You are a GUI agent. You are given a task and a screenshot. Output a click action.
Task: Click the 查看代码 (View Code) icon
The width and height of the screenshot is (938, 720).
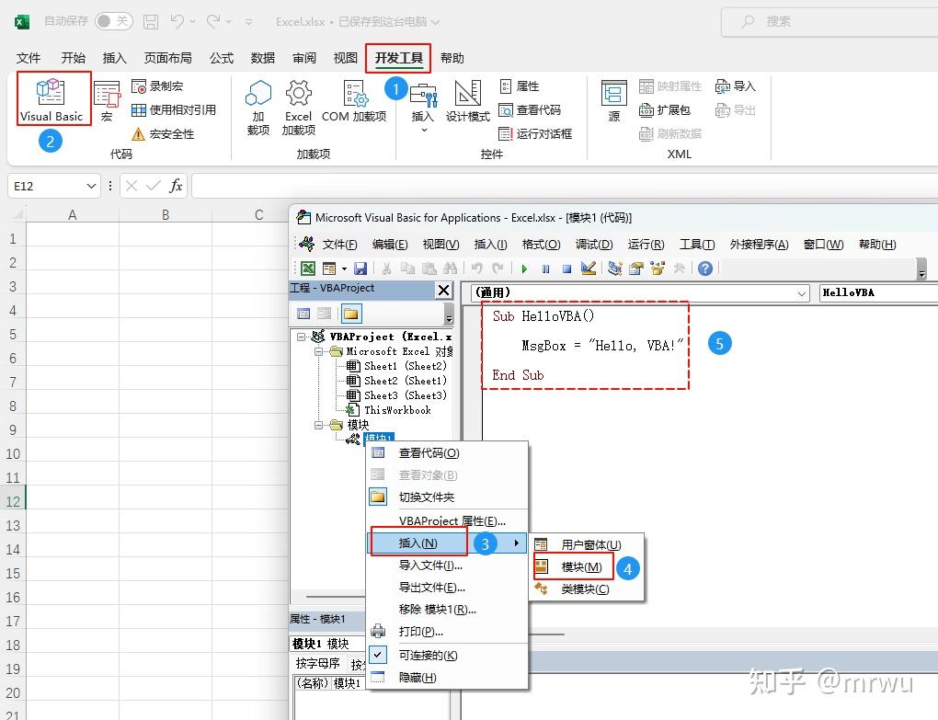tap(505, 109)
